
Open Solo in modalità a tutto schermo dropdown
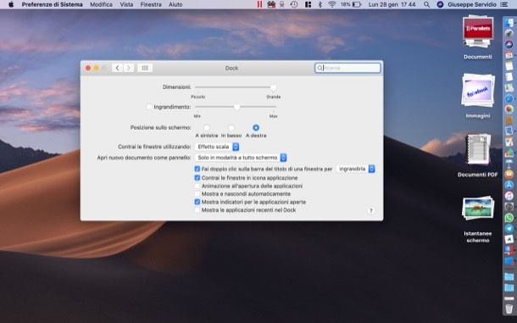tap(241, 158)
